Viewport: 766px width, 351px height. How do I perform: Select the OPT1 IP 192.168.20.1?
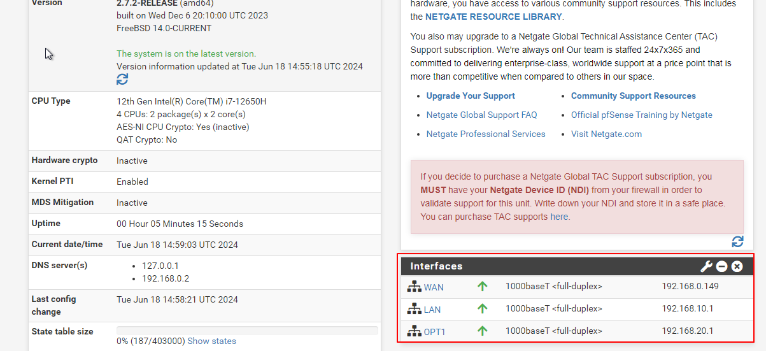click(x=688, y=331)
